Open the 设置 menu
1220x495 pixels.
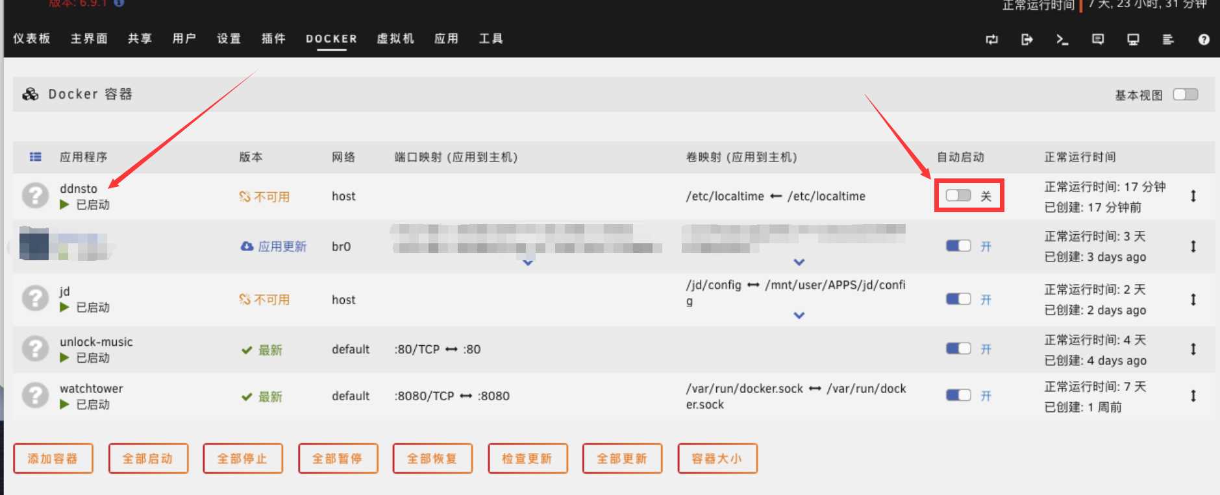click(229, 38)
